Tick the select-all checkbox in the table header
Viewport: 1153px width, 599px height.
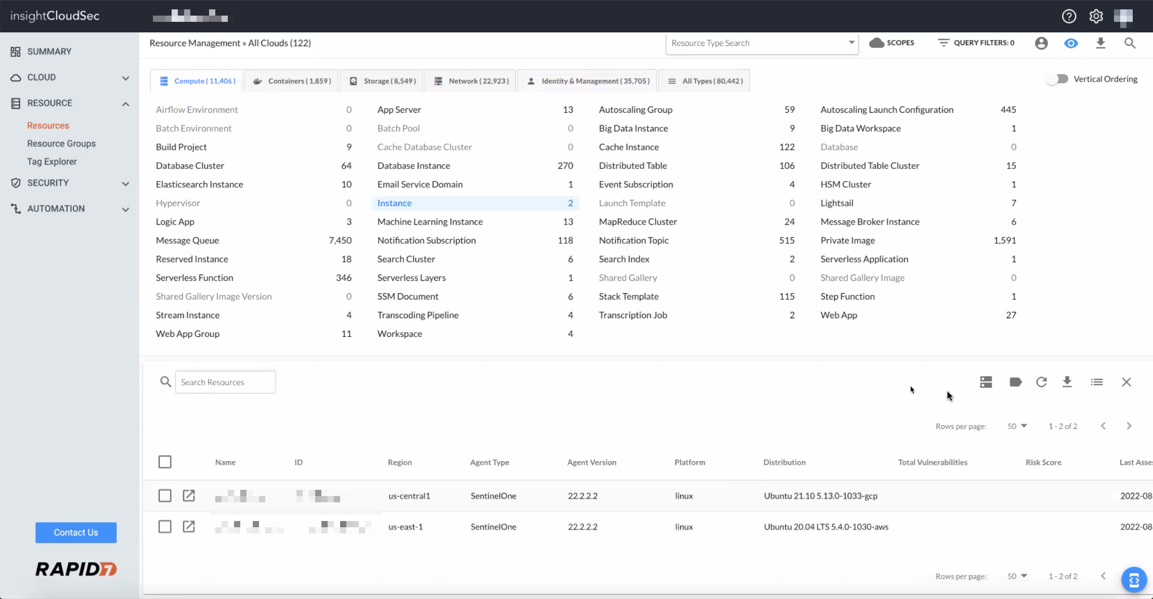(165, 462)
